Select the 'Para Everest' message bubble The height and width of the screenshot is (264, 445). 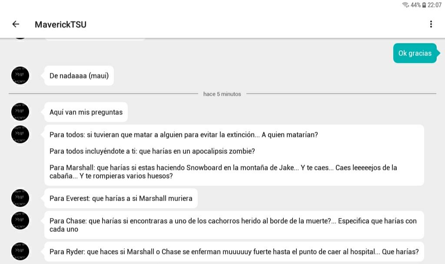(121, 199)
